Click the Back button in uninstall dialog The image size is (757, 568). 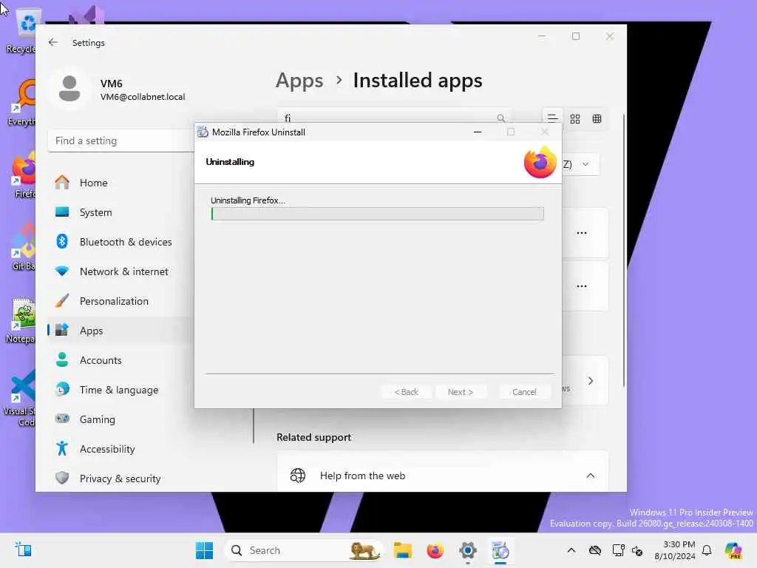[x=407, y=392]
